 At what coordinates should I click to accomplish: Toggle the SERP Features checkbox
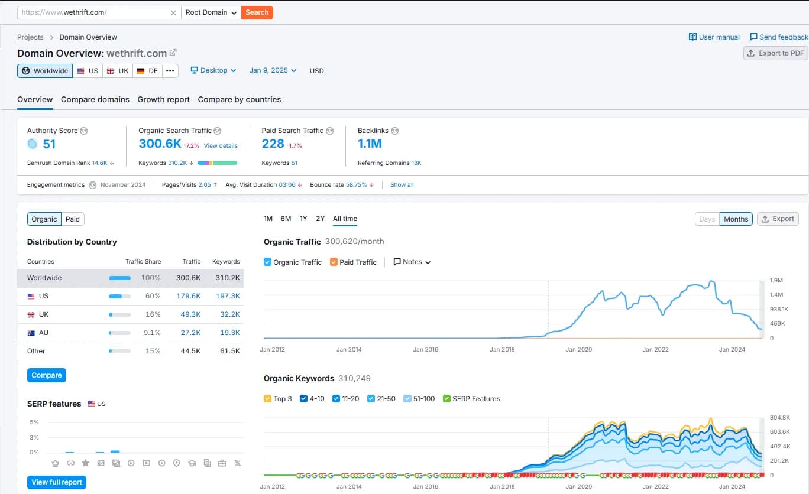[446, 399]
